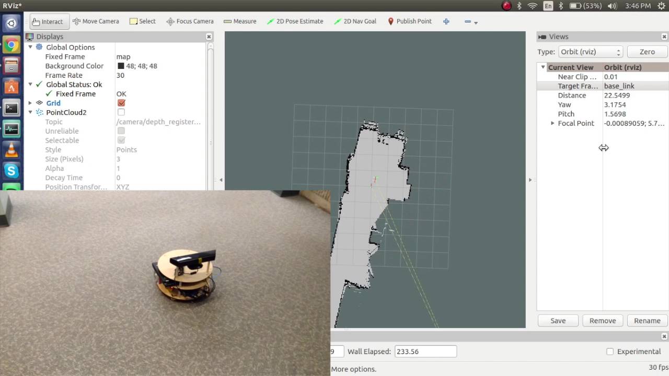Select the Fixed Frame value map
Image resolution: width=669 pixels, height=376 pixels.
(x=123, y=56)
